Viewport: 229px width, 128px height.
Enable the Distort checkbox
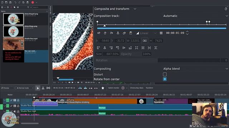pos(165,74)
